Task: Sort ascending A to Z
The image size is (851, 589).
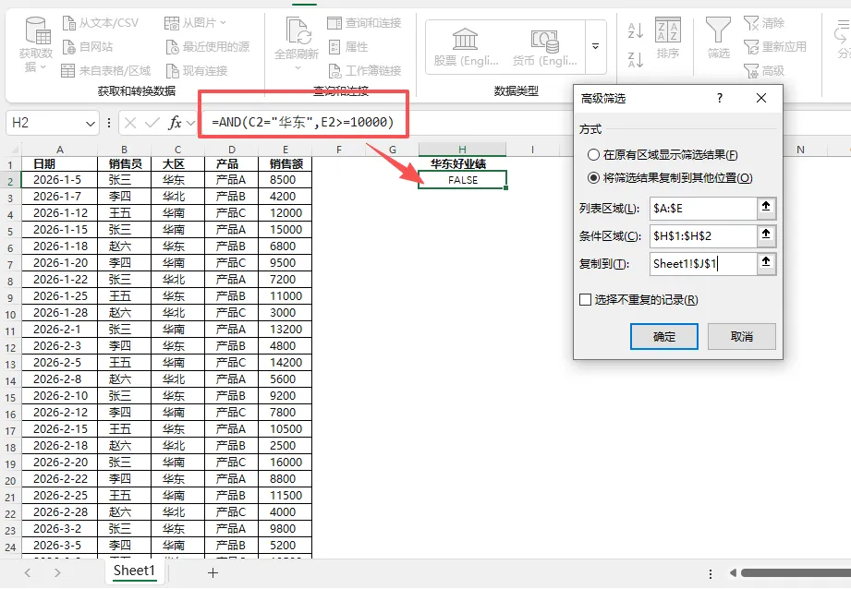Action: [635, 30]
